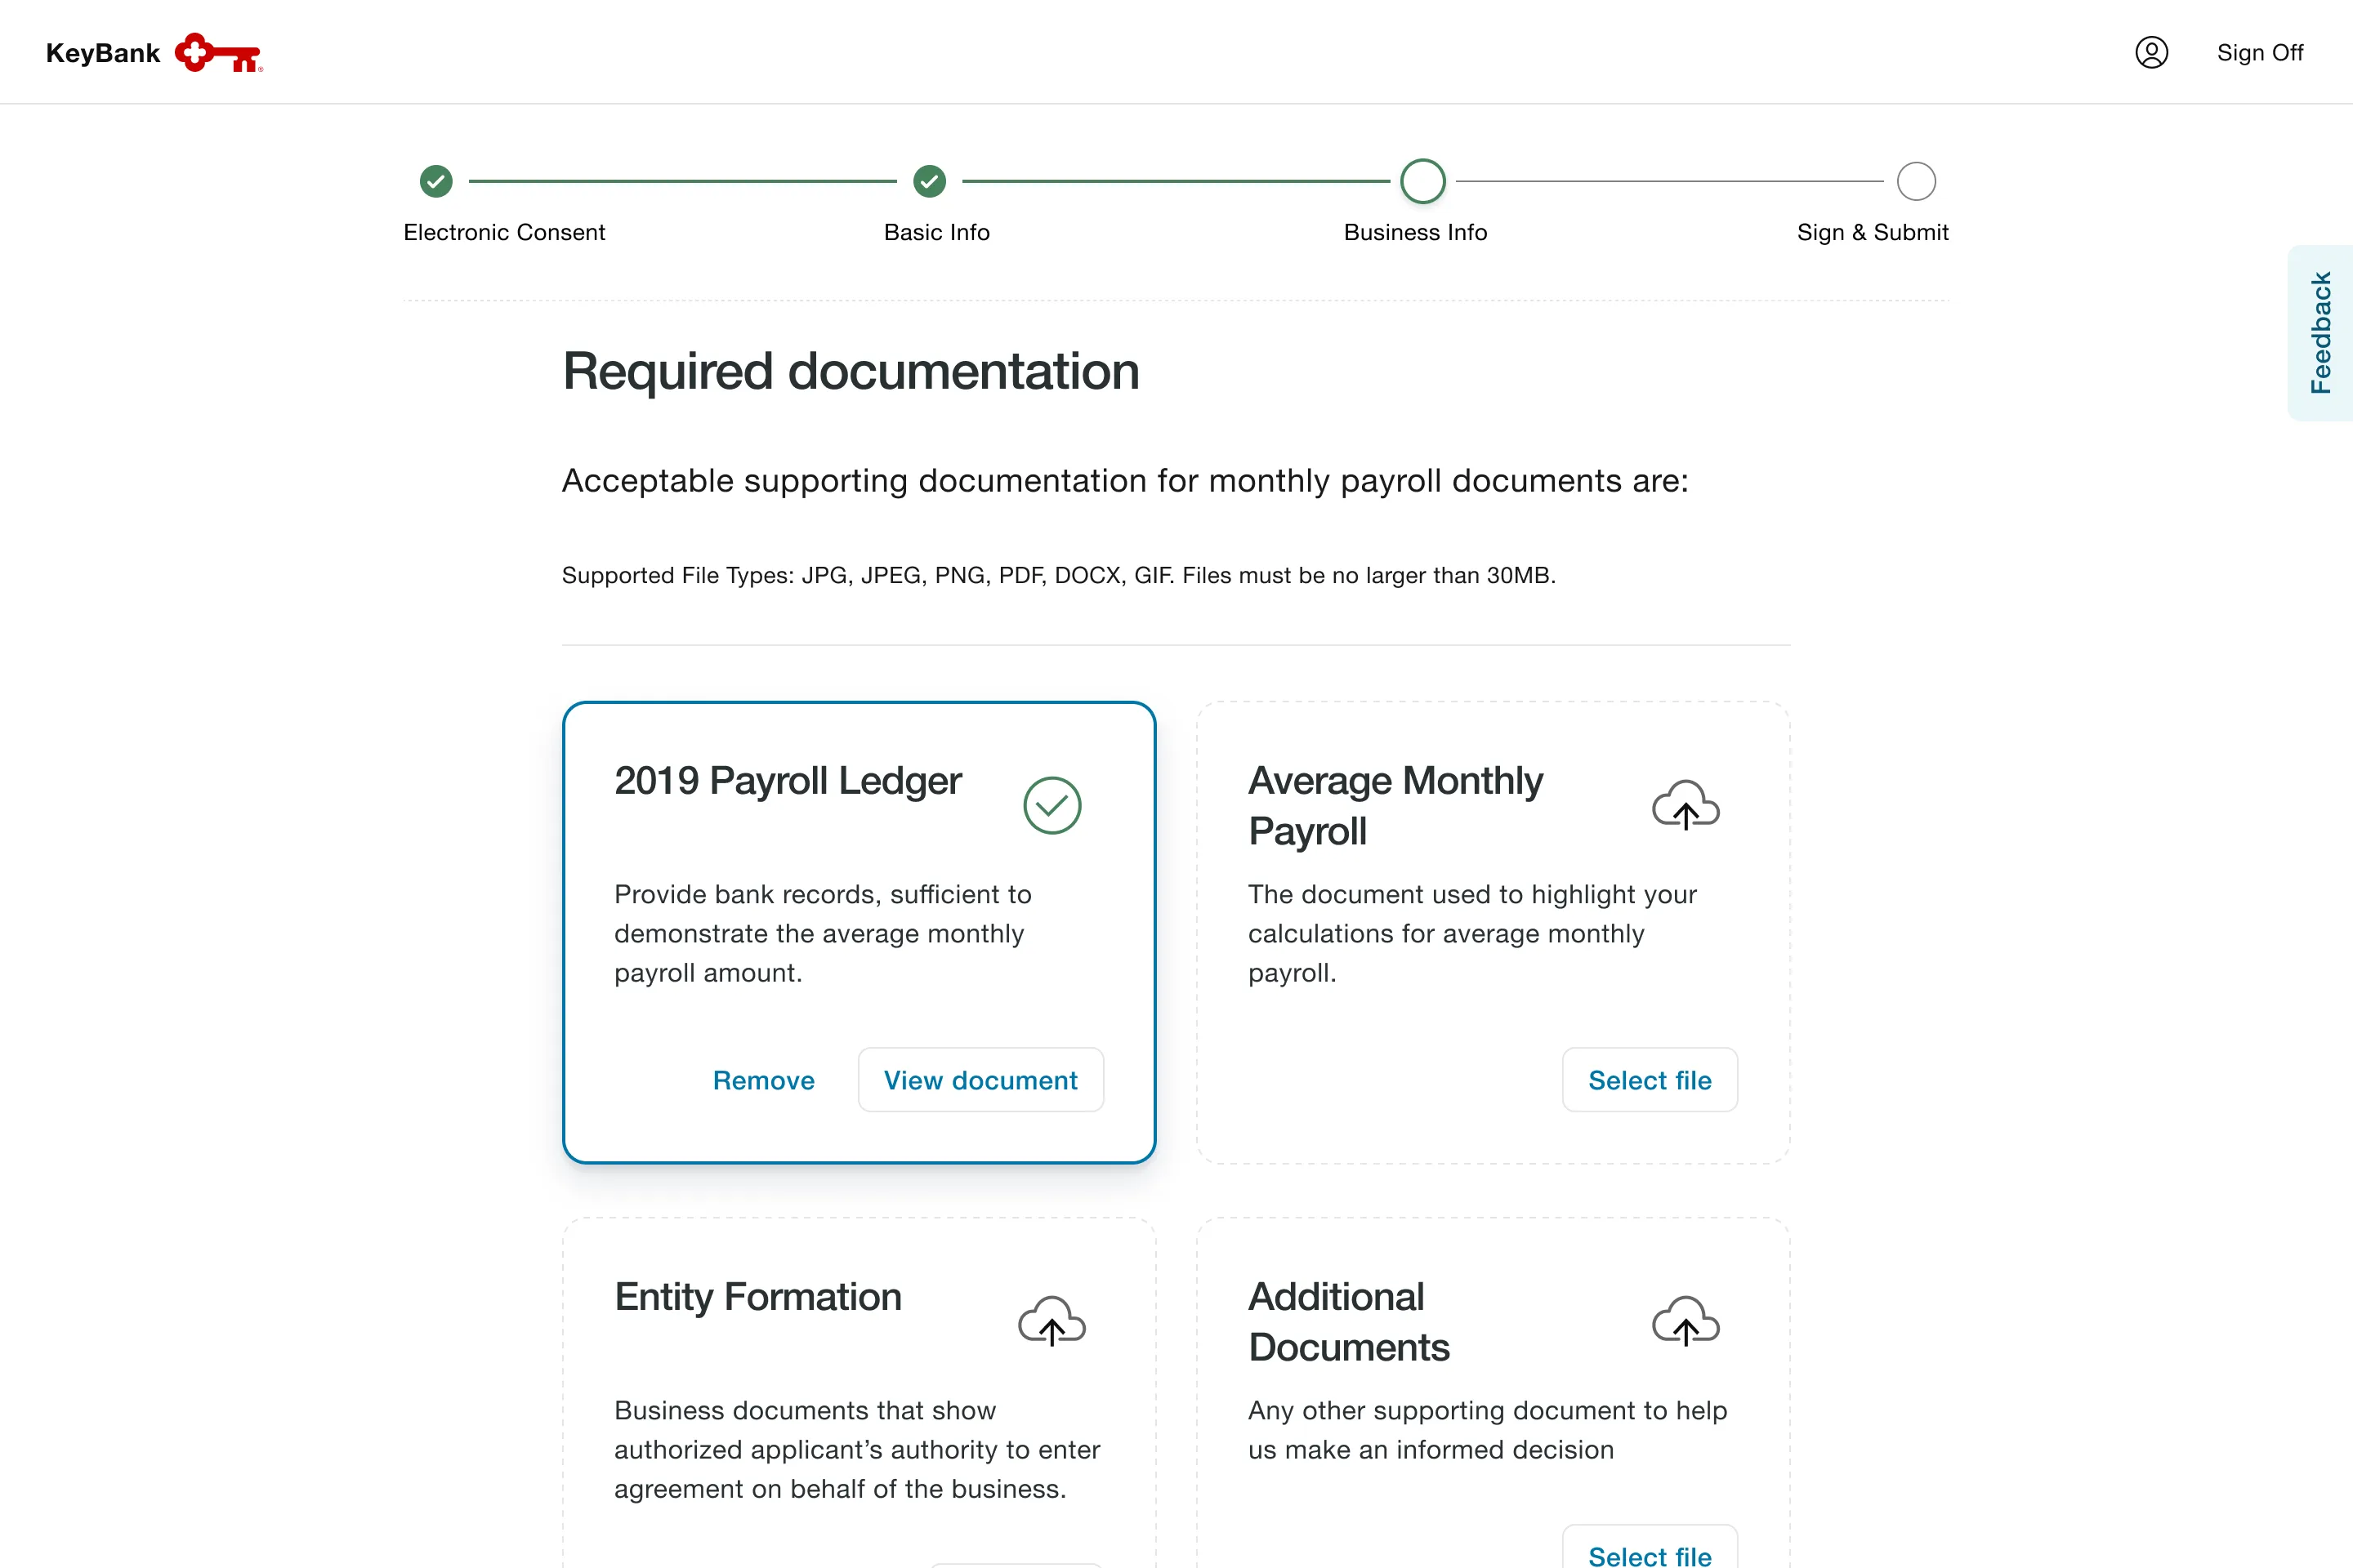Image resolution: width=2353 pixels, height=1568 pixels.
Task: Click the 'Acceptable supporting documentation' sentence
Action: (1124, 481)
